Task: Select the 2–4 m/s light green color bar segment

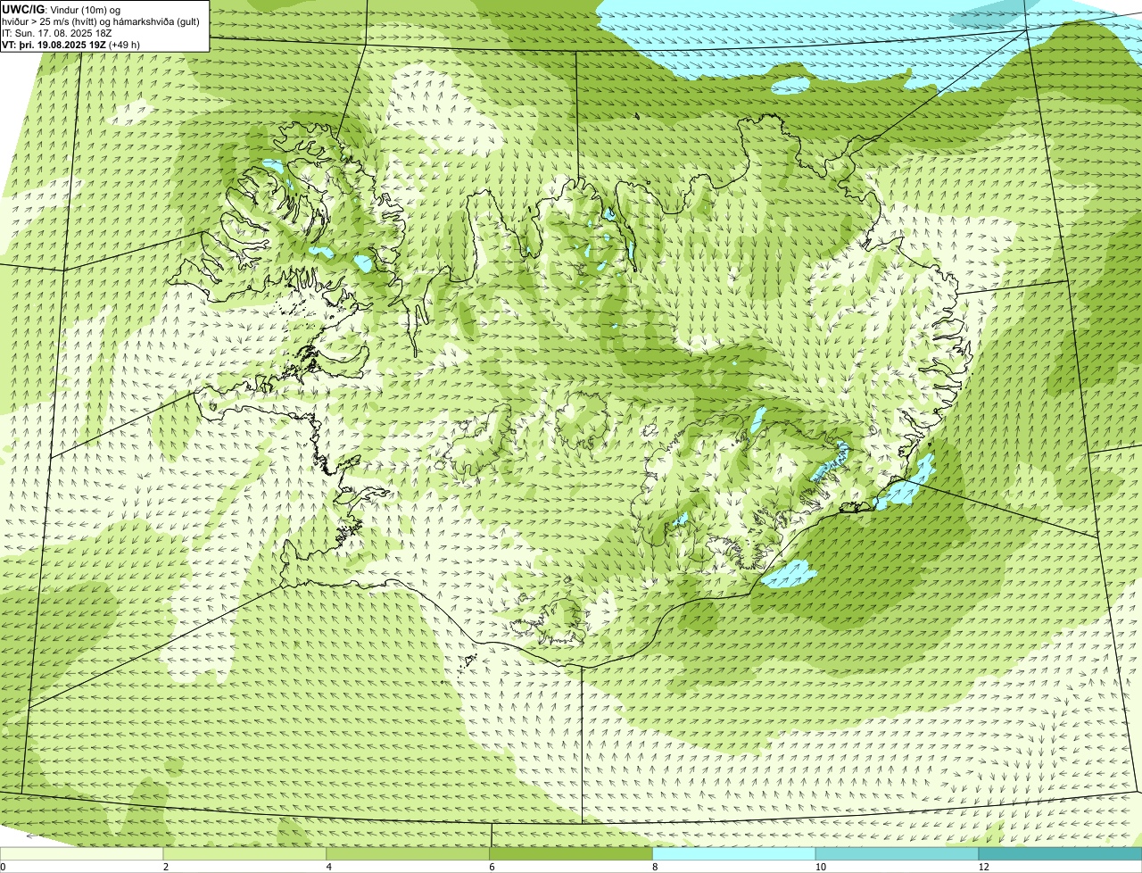Action: 244,853
